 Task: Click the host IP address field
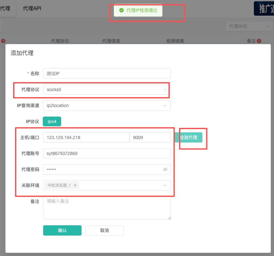(86, 137)
